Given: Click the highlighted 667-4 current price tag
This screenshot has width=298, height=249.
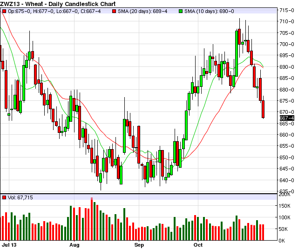Looking at the screenshot, I should pos(287,118).
